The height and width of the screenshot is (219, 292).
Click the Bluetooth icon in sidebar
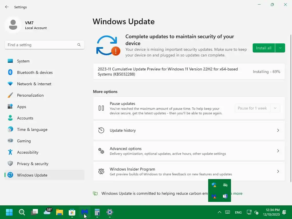[x=10, y=72]
